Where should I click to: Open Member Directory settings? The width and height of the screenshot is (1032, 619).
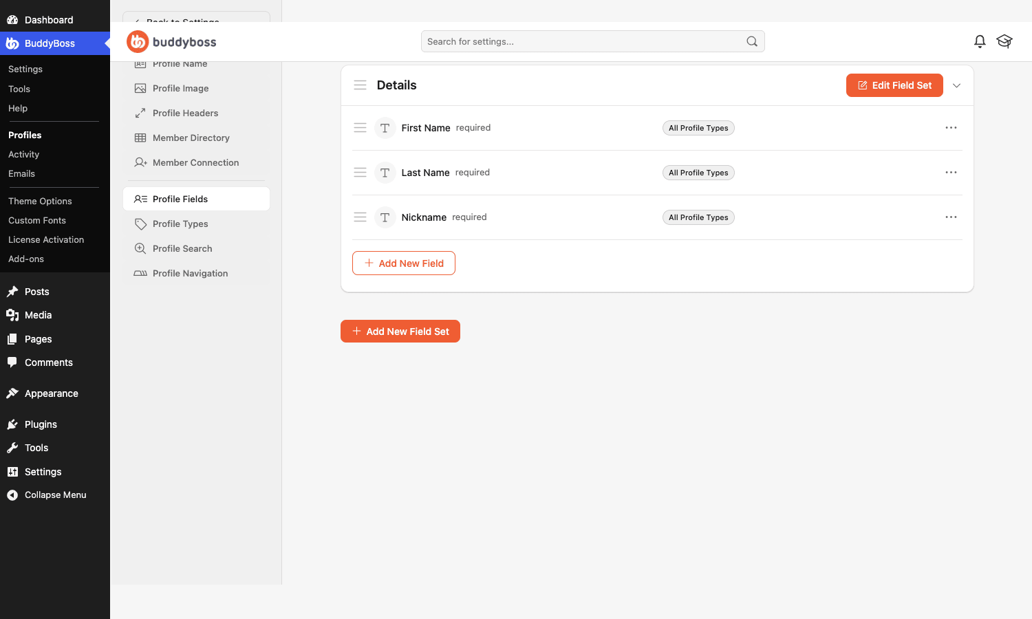(x=196, y=138)
